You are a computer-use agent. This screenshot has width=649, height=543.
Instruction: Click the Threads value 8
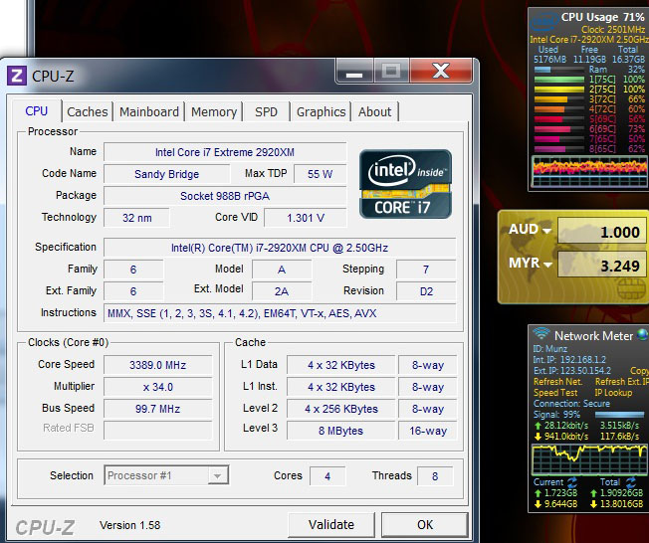click(435, 476)
